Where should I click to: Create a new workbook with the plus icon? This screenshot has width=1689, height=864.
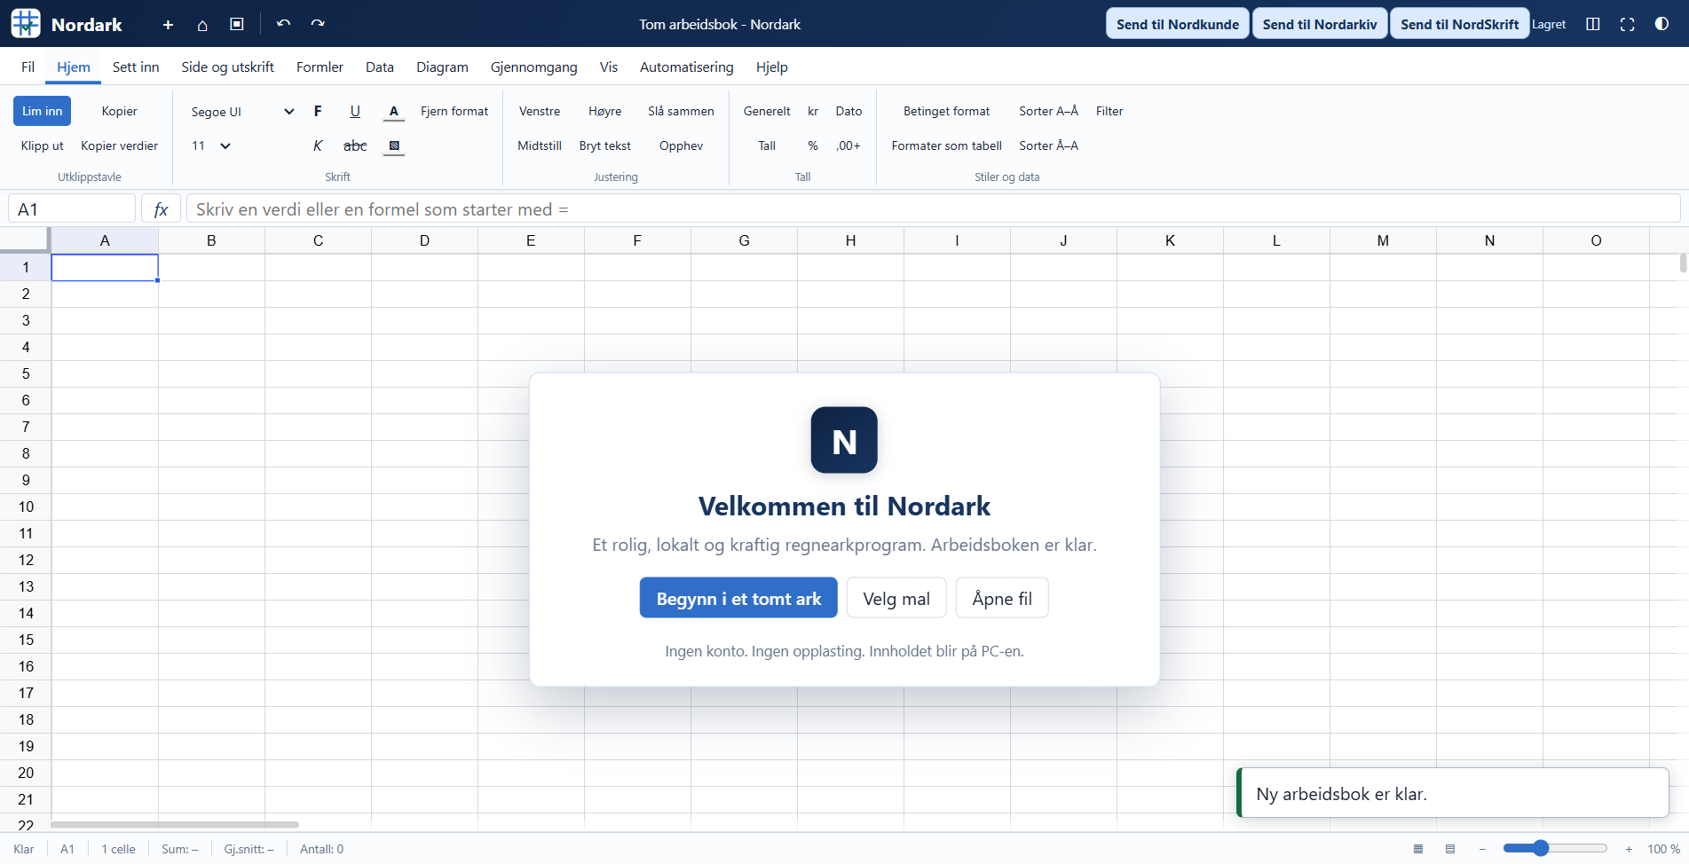click(x=168, y=25)
